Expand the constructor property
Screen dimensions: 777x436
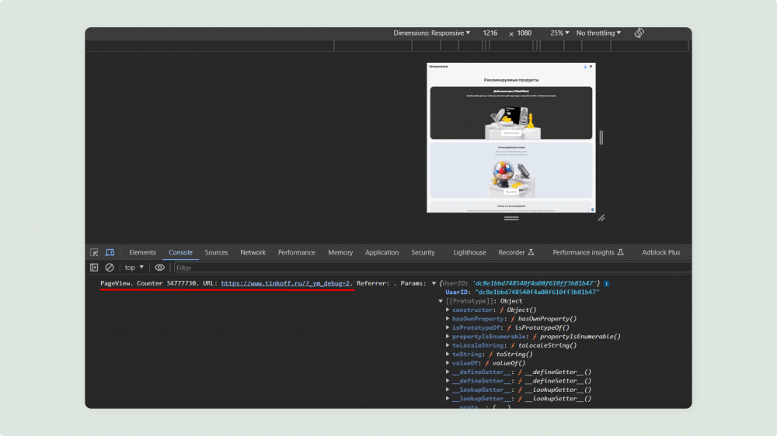click(448, 310)
